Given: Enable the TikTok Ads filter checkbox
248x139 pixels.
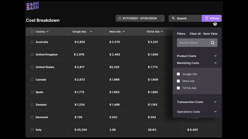Looking at the screenshot, I should tap(178, 88).
